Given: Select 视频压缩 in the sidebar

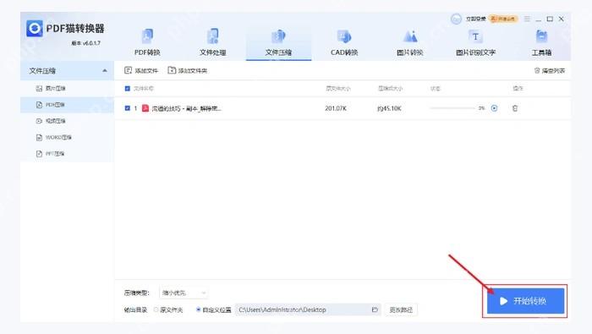Looking at the screenshot, I should (67, 121).
